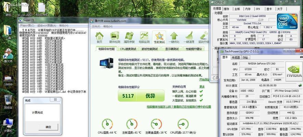Click the CPU温度 44℃ gauge
This screenshot has width=303, height=137.
point(107,124)
